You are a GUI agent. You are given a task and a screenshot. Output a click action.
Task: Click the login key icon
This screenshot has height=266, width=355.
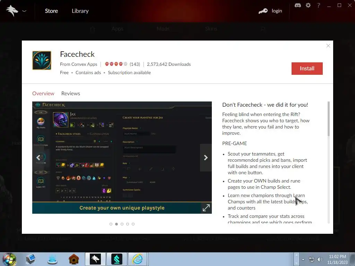pos(263,11)
